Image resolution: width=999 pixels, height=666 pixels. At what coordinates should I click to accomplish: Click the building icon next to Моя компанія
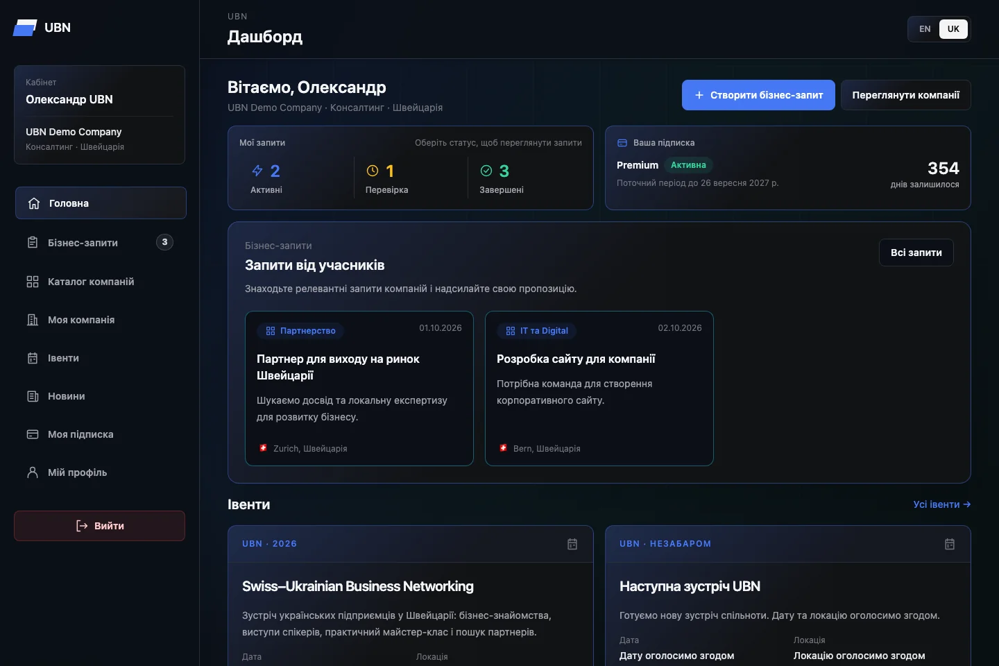point(33,320)
